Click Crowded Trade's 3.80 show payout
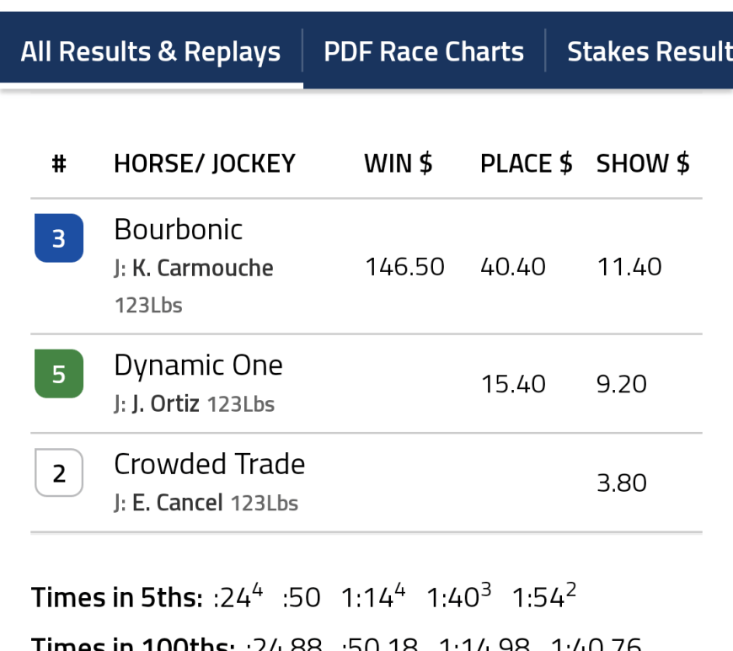Viewport: 733px width, 651px height. tap(622, 483)
